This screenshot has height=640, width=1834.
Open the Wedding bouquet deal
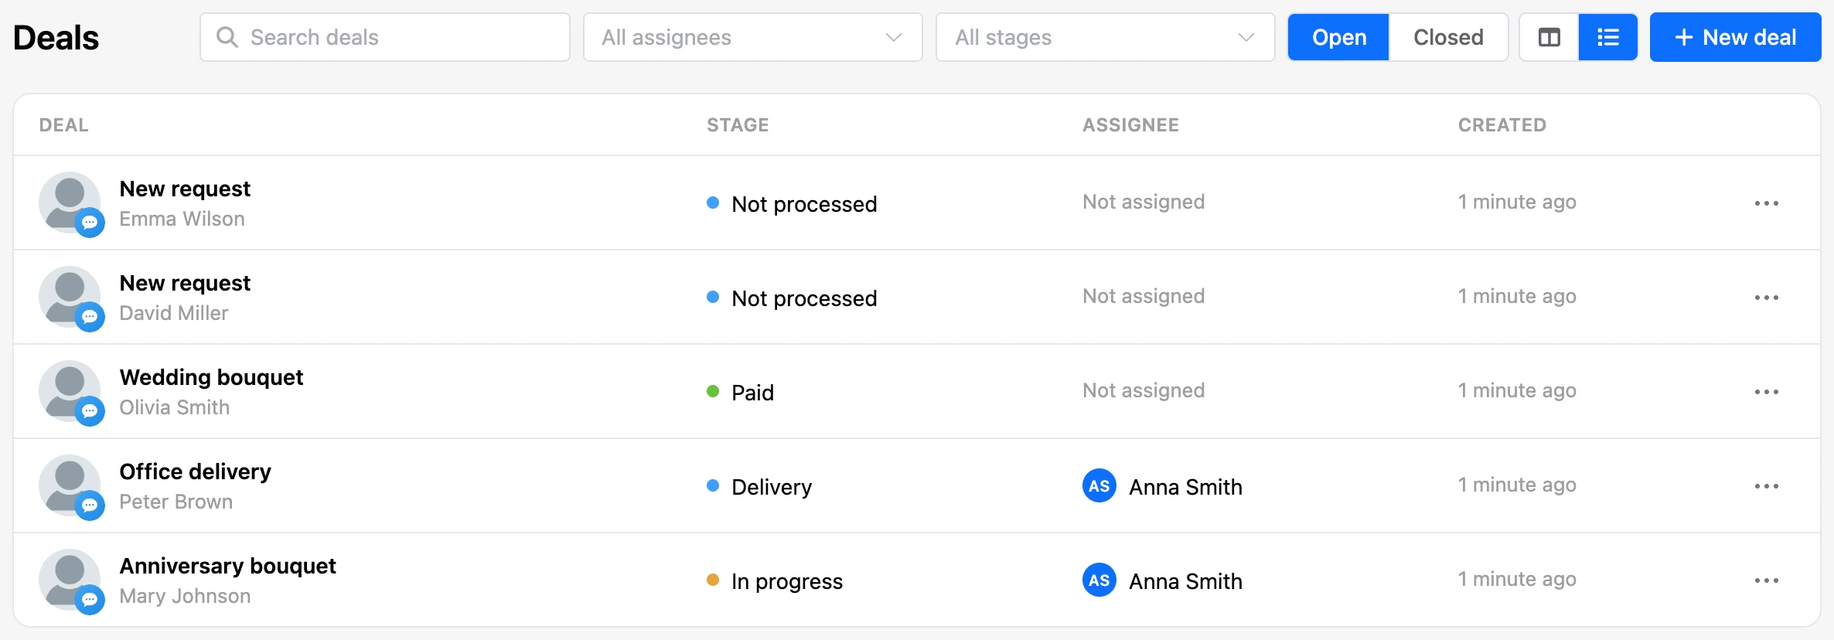[211, 377]
